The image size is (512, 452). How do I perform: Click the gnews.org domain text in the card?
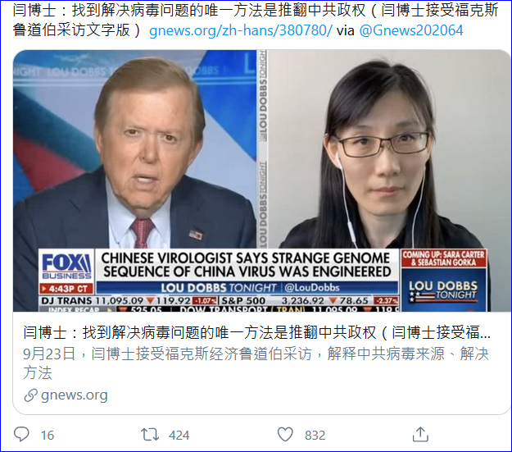pos(74,395)
